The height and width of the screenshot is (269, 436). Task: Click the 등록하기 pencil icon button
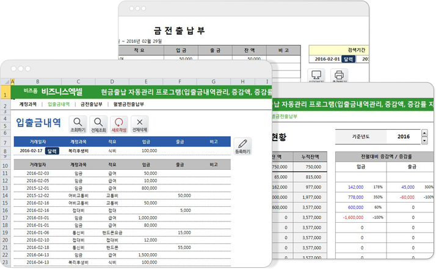243,146
